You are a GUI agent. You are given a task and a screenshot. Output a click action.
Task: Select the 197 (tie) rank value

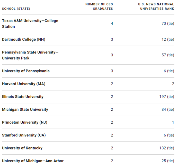[x=167, y=97]
